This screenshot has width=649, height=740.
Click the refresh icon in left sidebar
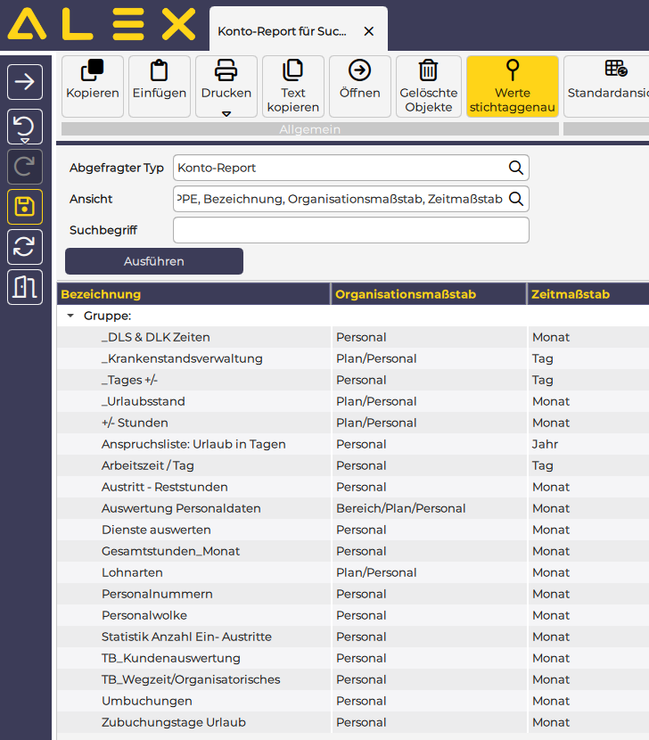click(x=25, y=247)
